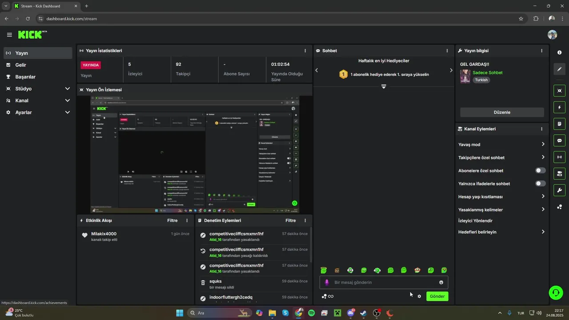Open Discord from the taskbar
This screenshot has width=569, height=320.
pyautogui.click(x=351, y=313)
